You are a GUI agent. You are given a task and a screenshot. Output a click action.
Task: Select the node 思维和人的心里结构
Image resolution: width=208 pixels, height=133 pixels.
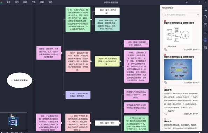tap(136, 95)
